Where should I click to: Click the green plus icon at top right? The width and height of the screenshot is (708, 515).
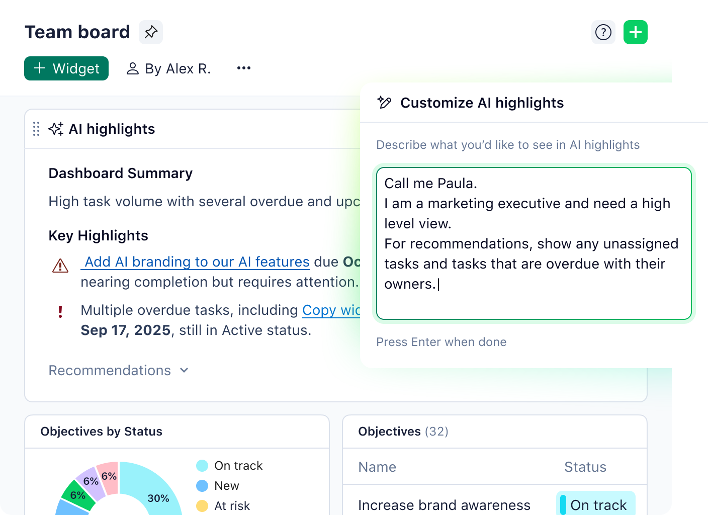(635, 32)
